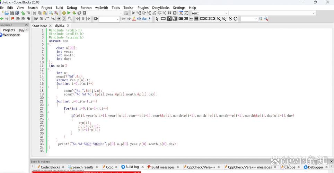Toggle the regex '.*' search option
The height and width of the screenshot is (173, 334).
click(149, 19)
